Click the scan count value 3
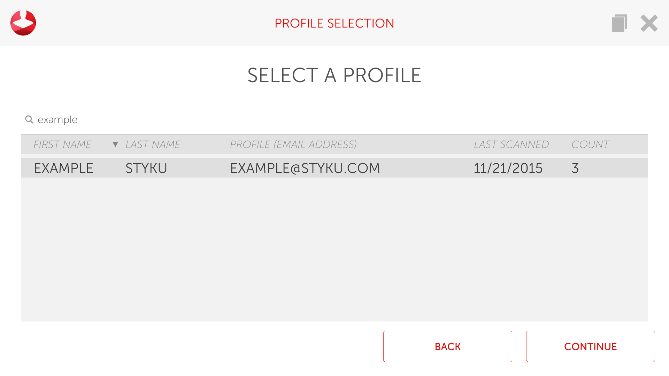Image resolution: width=669 pixels, height=376 pixels. pyautogui.click(x=575, y=168)
